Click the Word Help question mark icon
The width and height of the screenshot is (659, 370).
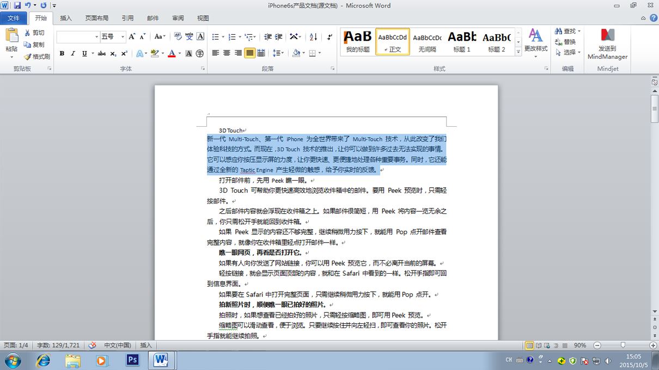click(652, 18)
